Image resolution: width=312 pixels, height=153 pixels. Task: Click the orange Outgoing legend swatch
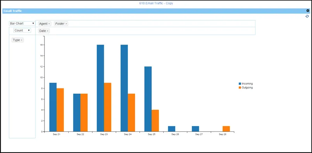[x=240, y=88]
